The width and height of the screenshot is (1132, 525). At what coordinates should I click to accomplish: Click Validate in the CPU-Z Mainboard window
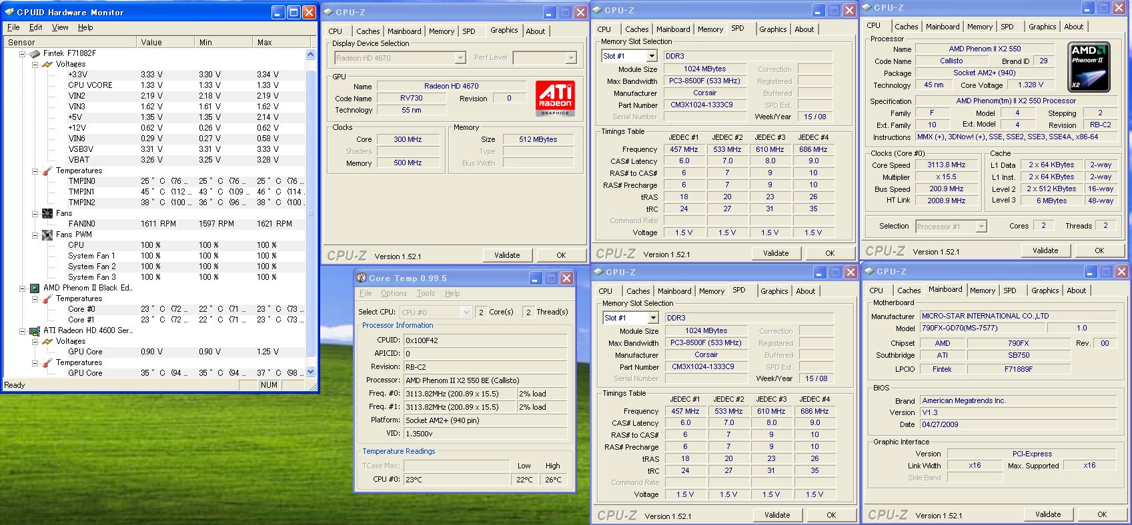[x=1048, y=514]
